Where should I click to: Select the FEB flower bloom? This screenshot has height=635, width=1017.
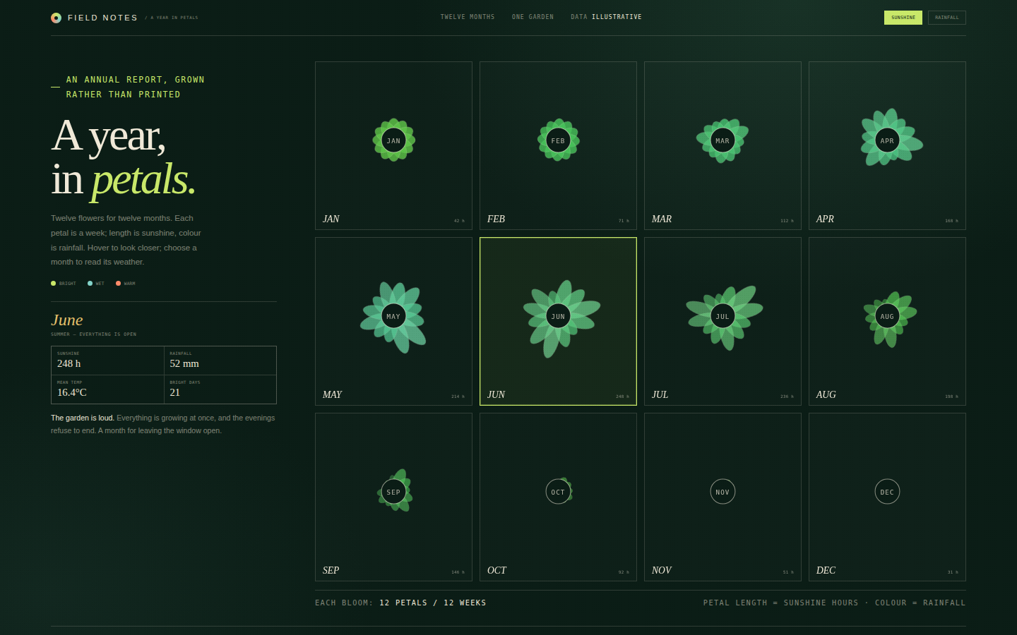(558, 140)
